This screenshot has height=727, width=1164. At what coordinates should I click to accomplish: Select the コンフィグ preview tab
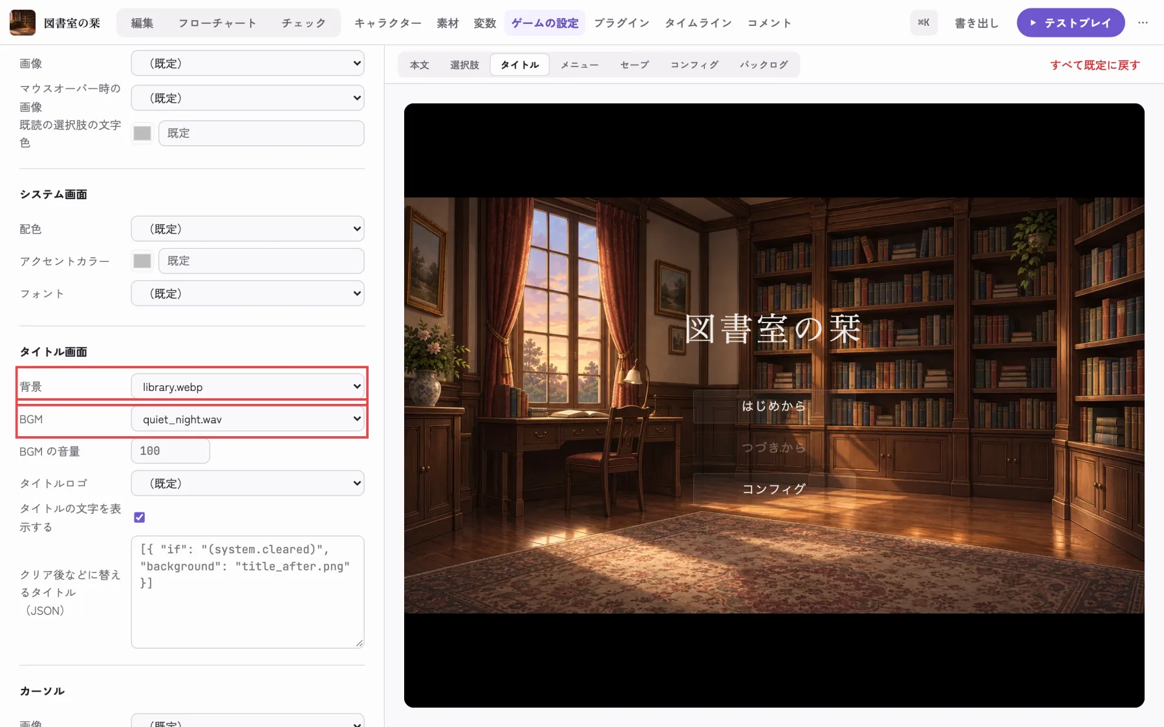pos(695,65)
